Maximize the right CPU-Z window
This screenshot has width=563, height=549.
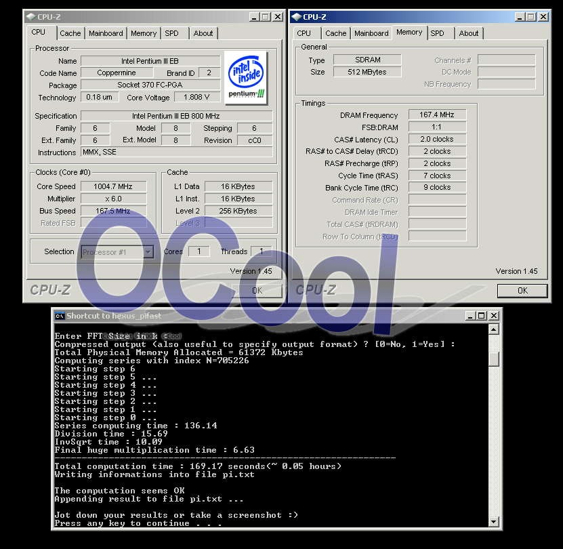531,17
